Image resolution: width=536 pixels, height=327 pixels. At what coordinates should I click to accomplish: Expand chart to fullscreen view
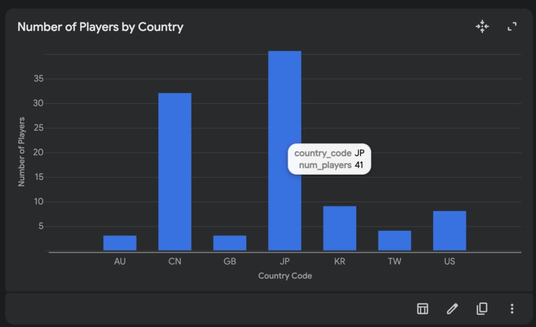(x=512, y=27)
